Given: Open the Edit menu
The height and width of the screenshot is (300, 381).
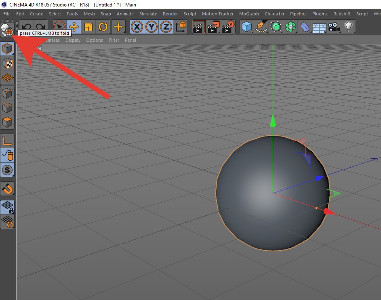Looking at the screenshot, I should 20,14.
